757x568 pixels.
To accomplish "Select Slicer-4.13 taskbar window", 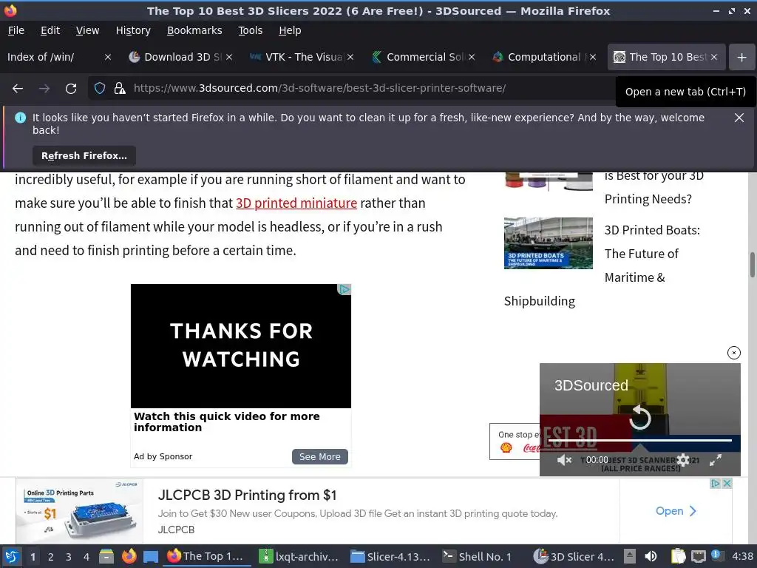I will [x=390, y=557].
